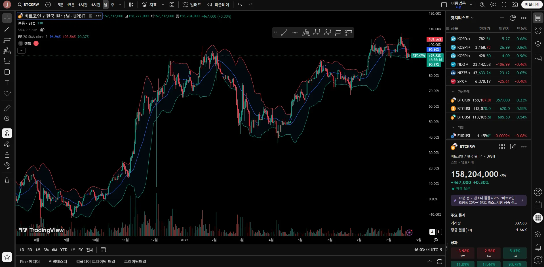Screen dimensions: 544x267
Task: Collapse the cryptocurrency watchlist section
Action: pos(453,92)
